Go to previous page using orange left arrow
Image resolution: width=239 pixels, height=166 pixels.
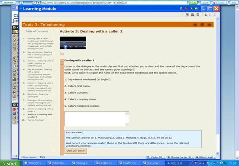point(195,25)
